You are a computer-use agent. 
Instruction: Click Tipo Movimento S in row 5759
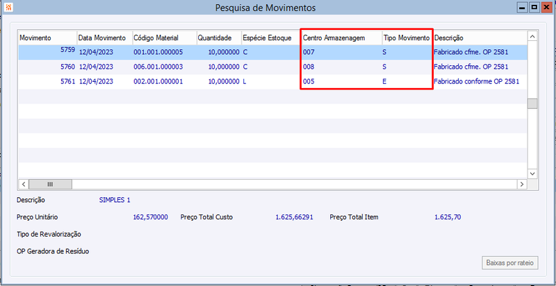[x=384, y=52]
